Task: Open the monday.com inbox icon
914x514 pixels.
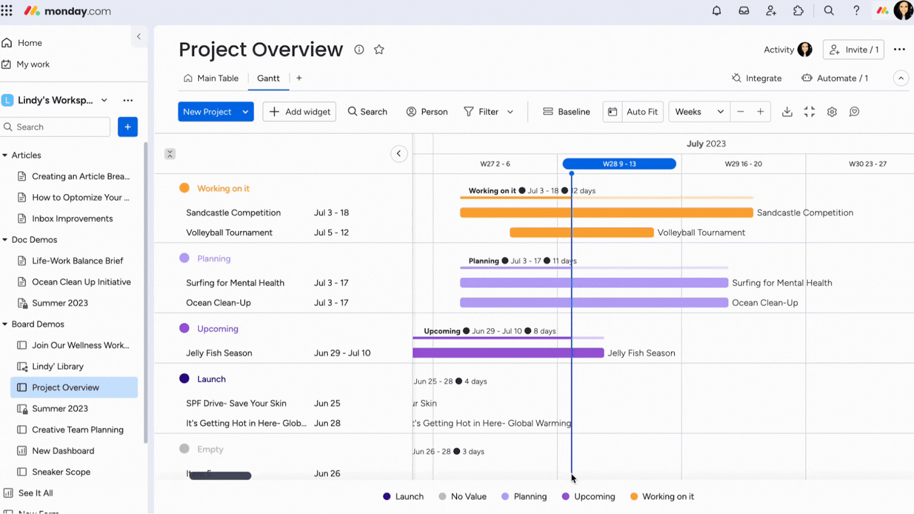Action: 744,10
